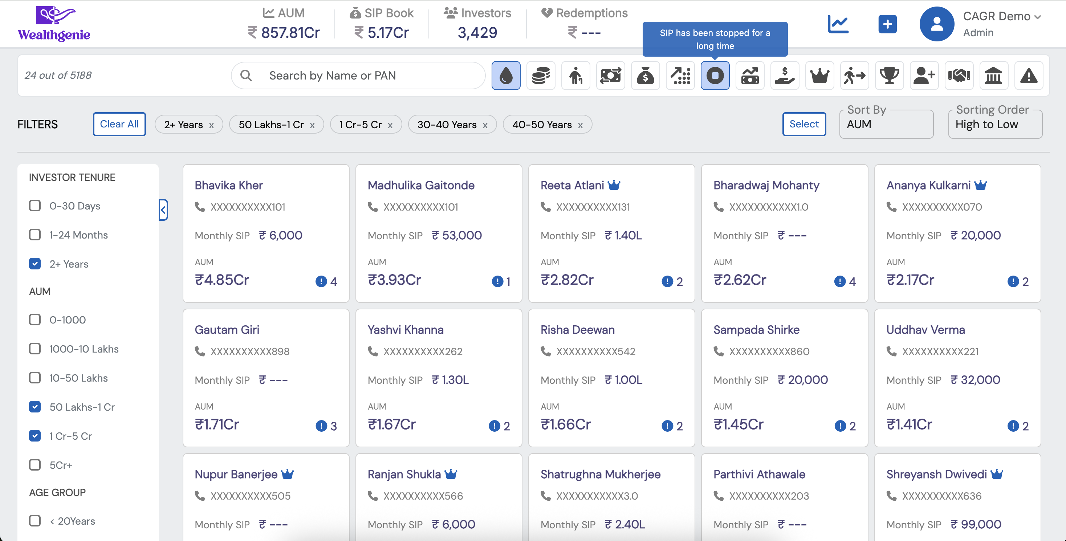The height and width of the screenshot is (541, 1066).
Task: Click the money bag filter icon
Action: pyautogui.click(x=646, y=75)
